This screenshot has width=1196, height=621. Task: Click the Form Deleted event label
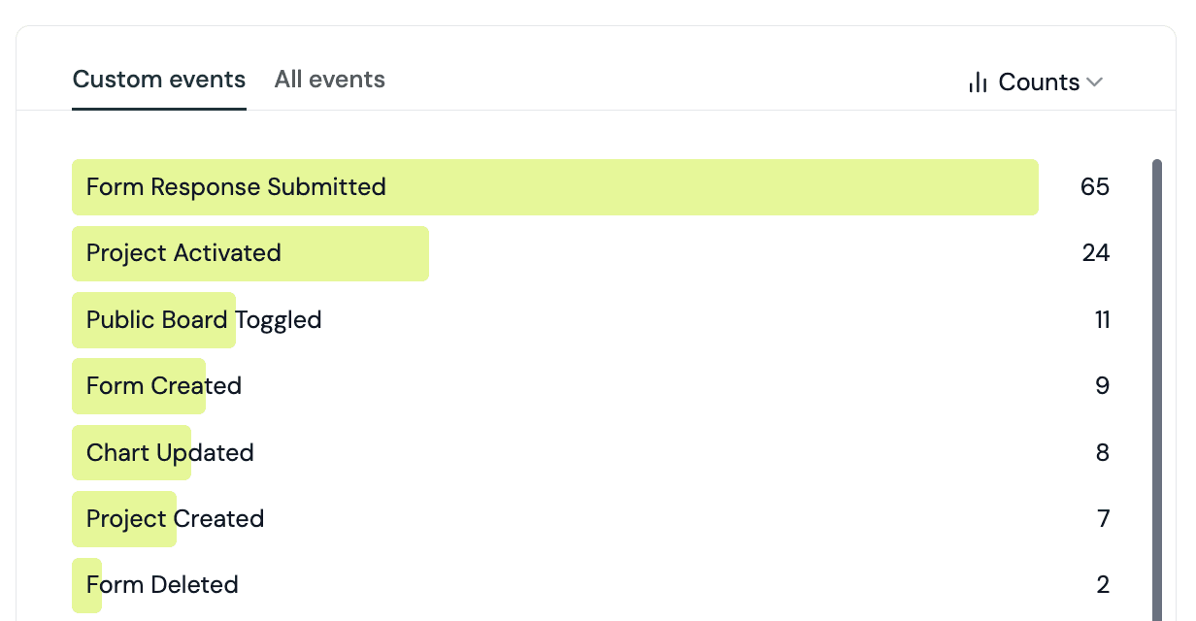click(162, 585)
